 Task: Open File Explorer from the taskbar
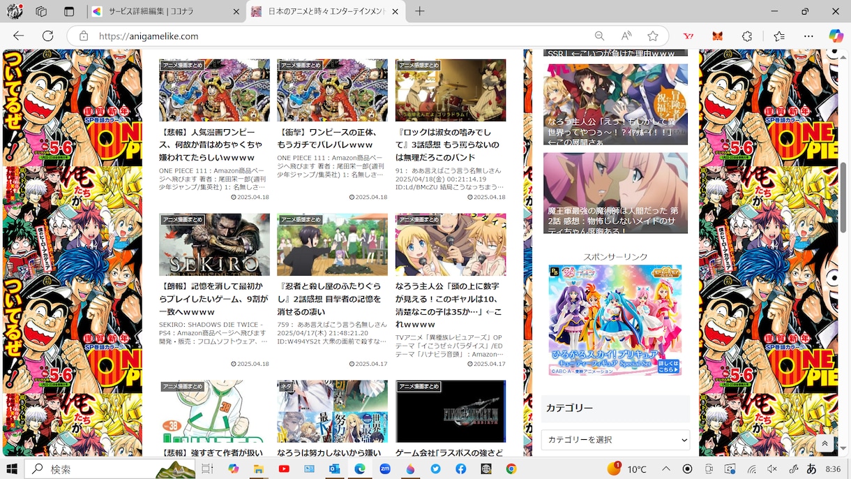point(258,469)
